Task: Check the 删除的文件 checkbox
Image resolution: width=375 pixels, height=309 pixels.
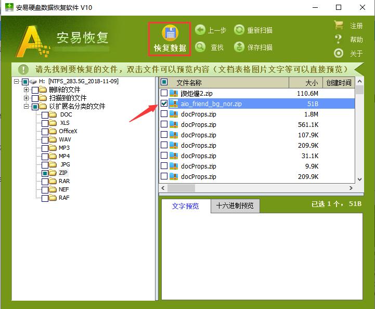Action: [35, 91]
